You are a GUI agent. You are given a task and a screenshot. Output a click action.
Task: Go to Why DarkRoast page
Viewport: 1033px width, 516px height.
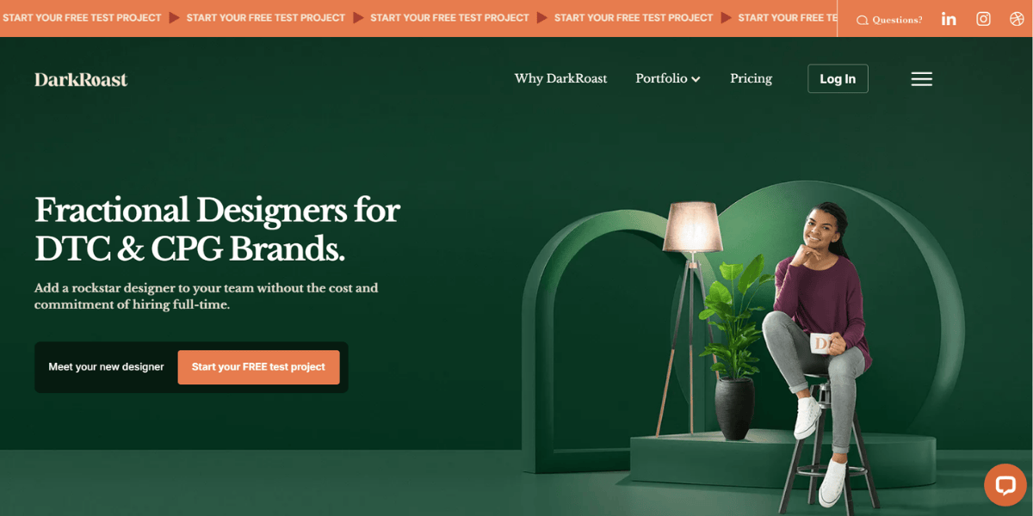click(x=560, y=78)
